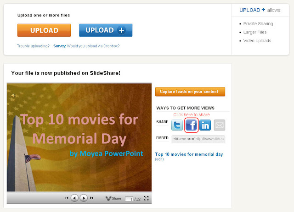Click the Larger Files list item

255,32
